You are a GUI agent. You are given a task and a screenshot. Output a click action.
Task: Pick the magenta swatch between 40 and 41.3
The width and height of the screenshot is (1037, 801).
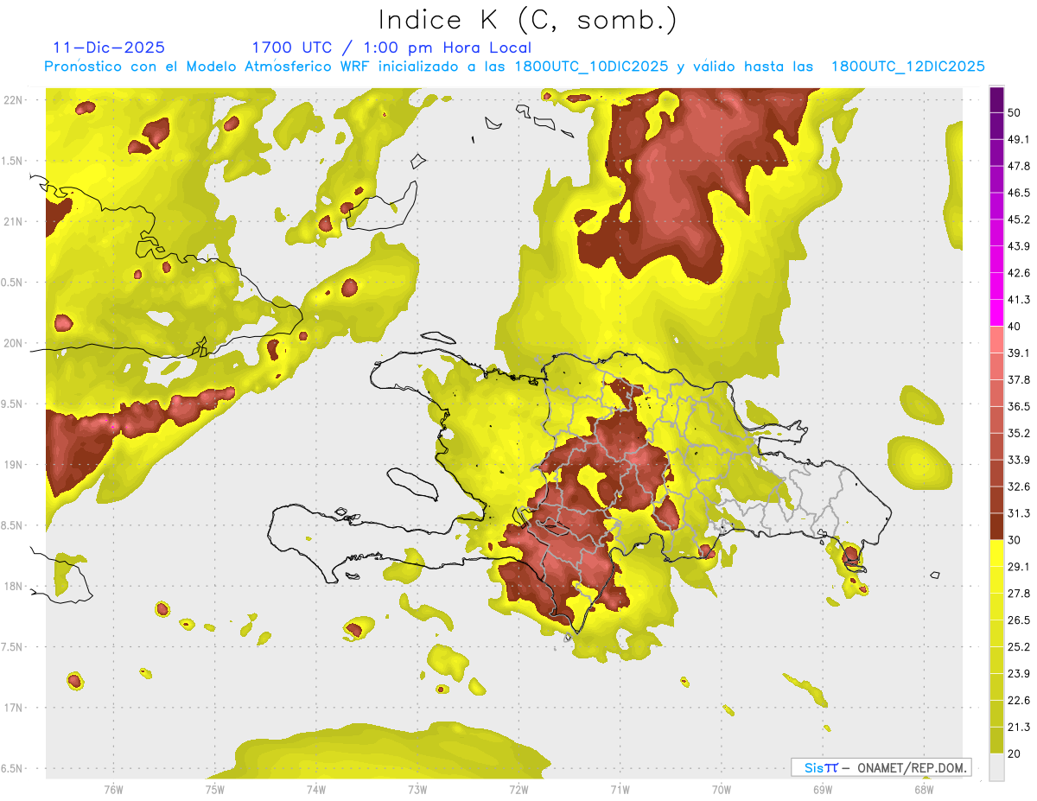pos(996,313)
